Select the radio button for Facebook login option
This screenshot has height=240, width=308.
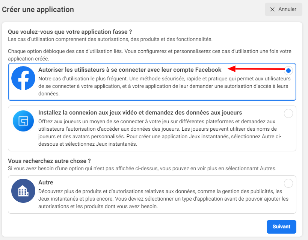click(288, 70)
